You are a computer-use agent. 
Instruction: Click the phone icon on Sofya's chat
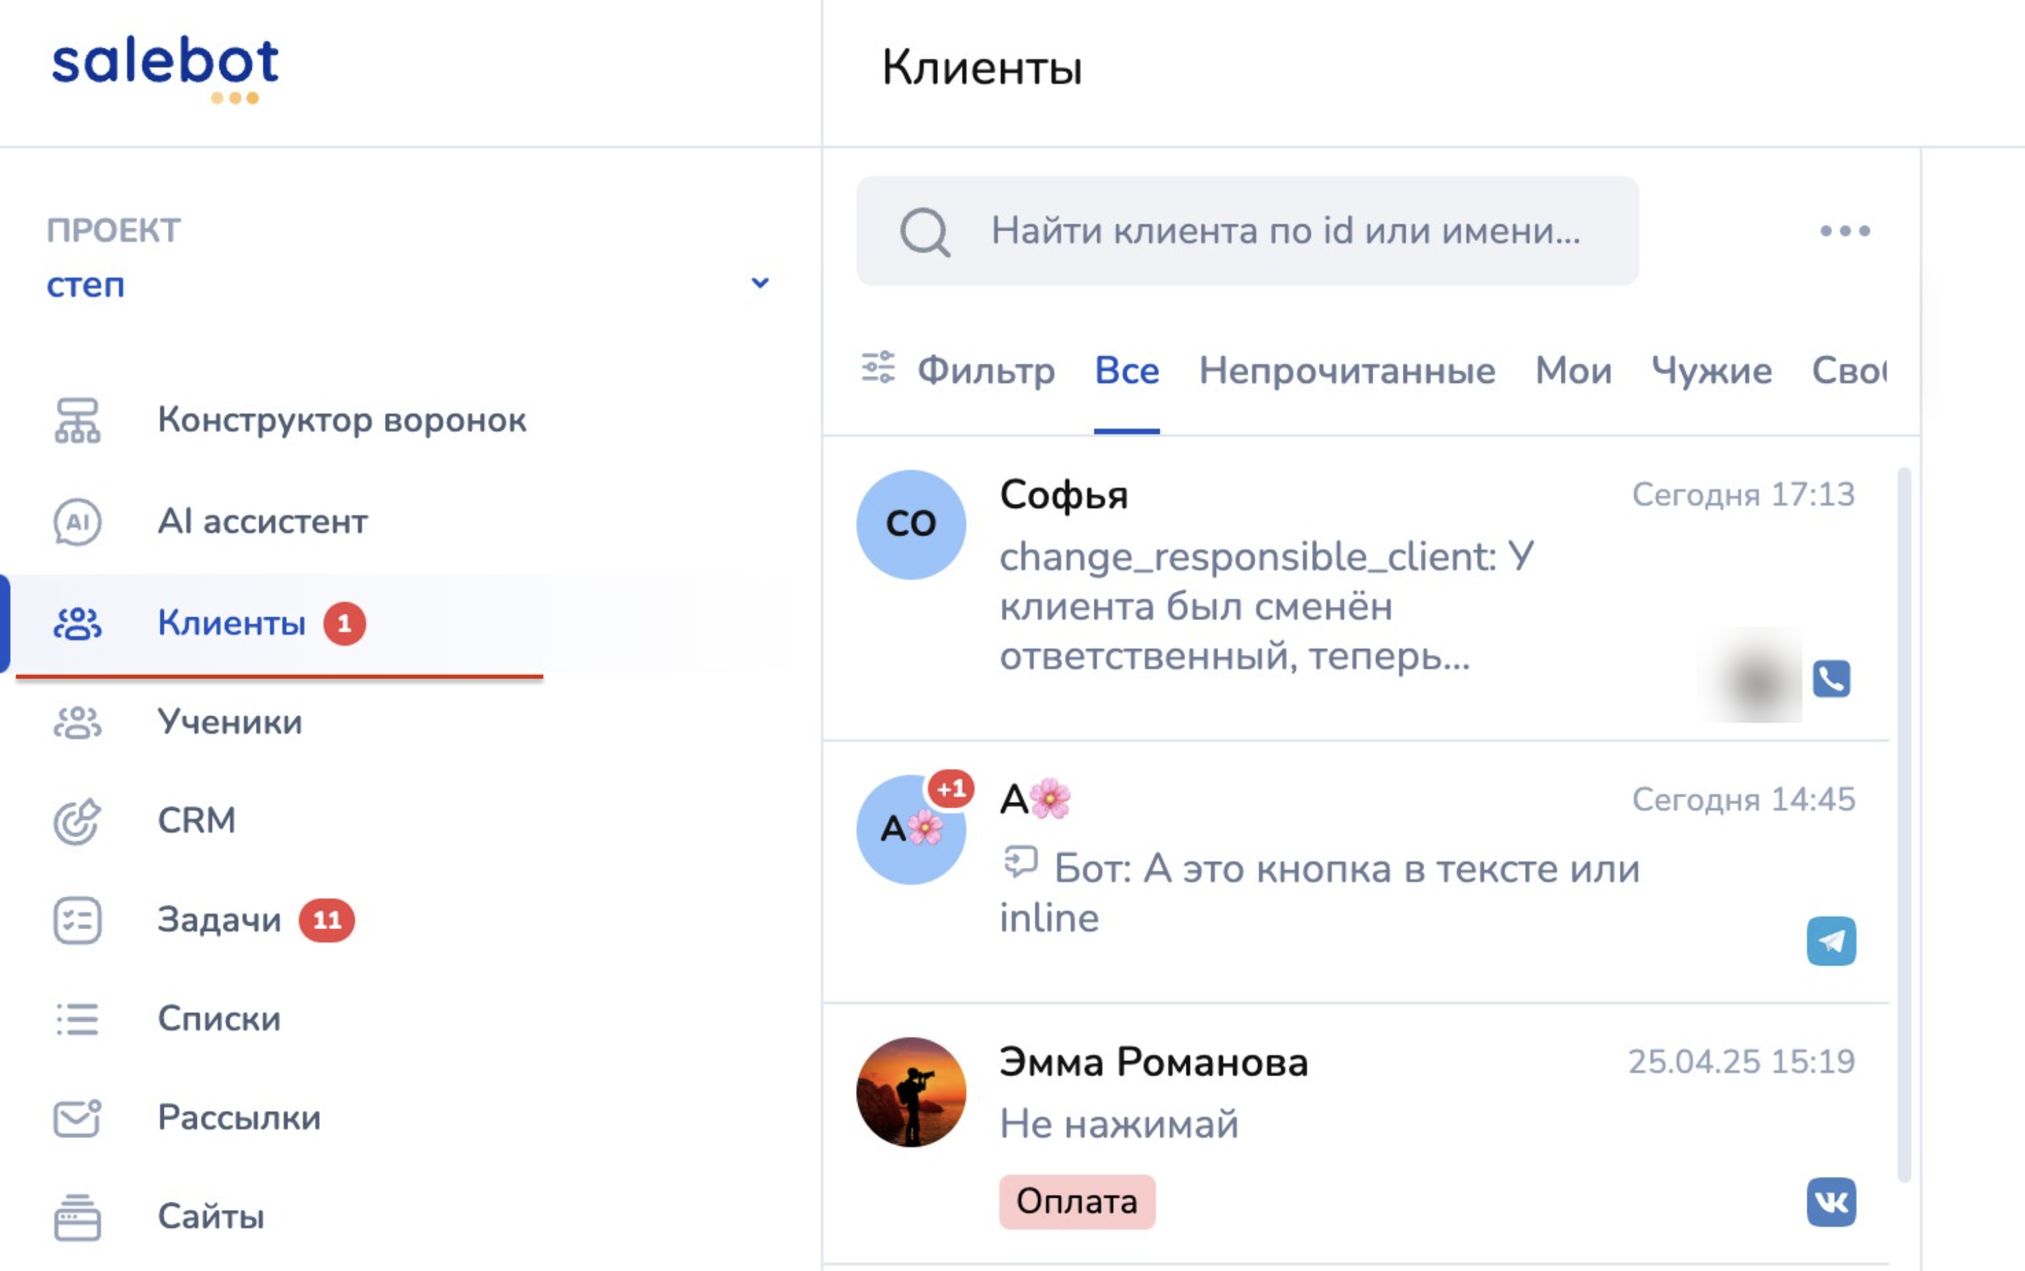click(1831, 679)
